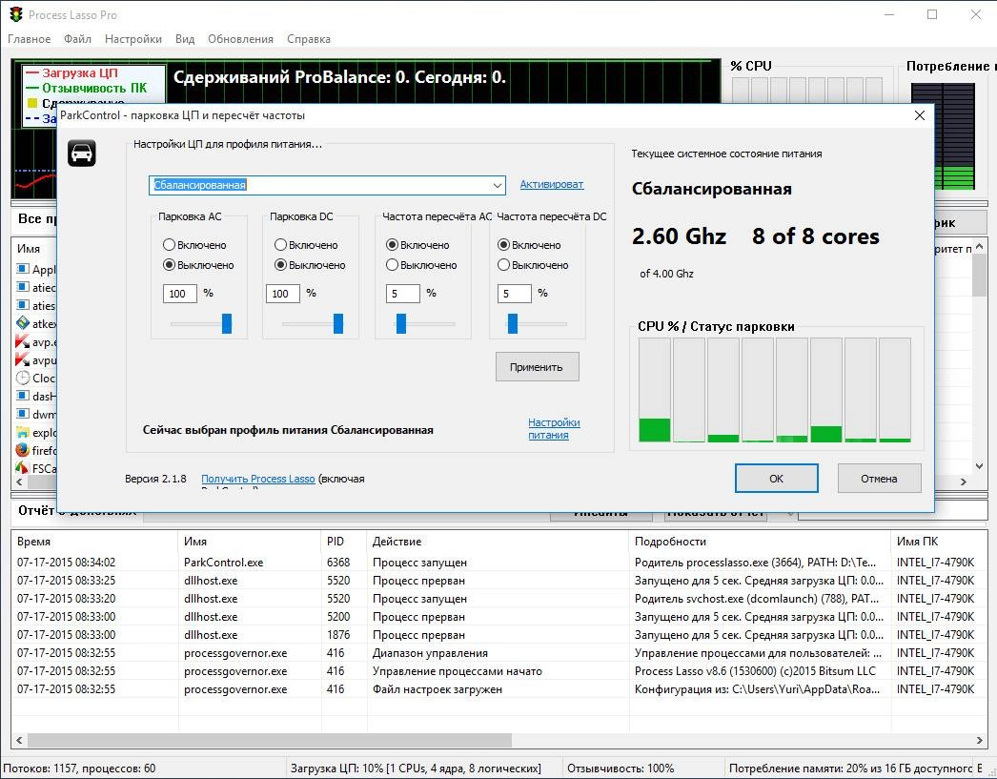Select Частота пересчёта DC Выключено option
This screenshot has width=997, height=779.
click(x=503, y=265)
